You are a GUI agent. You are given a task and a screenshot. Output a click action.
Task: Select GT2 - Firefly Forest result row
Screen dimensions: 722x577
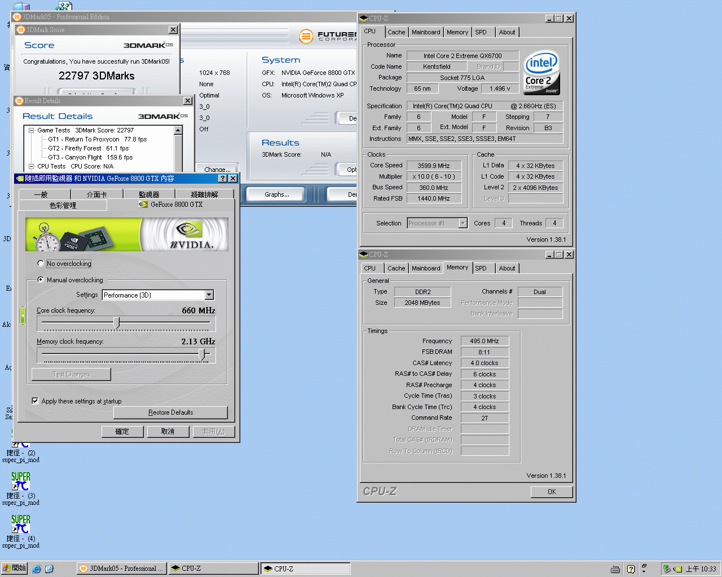(89, 148)
